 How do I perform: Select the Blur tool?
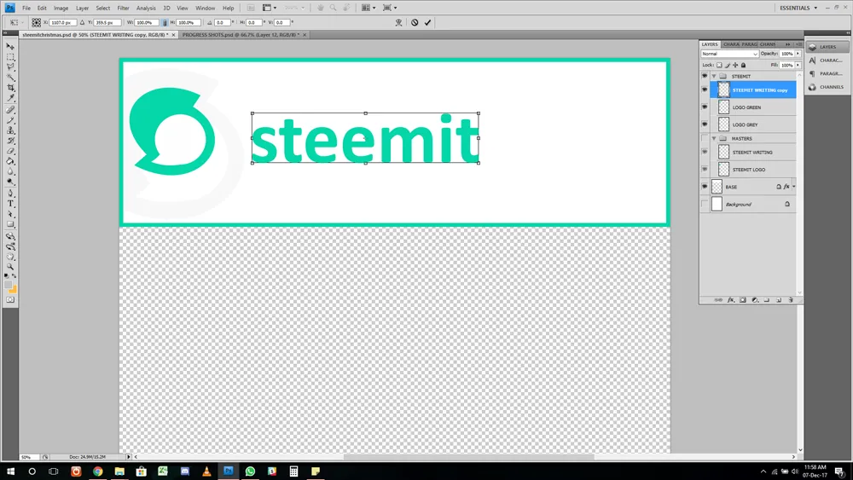tap(10, 171)
